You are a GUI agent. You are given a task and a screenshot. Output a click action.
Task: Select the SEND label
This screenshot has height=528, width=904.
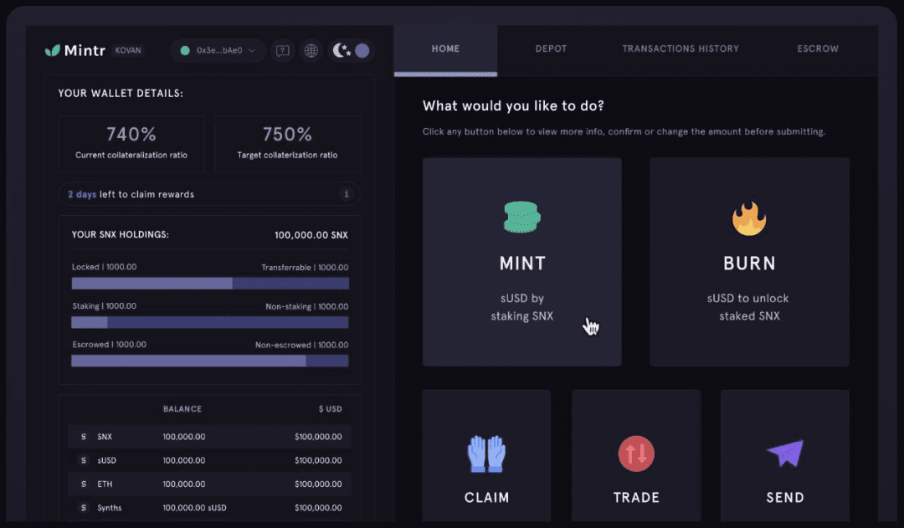click(x=784, y=497)
